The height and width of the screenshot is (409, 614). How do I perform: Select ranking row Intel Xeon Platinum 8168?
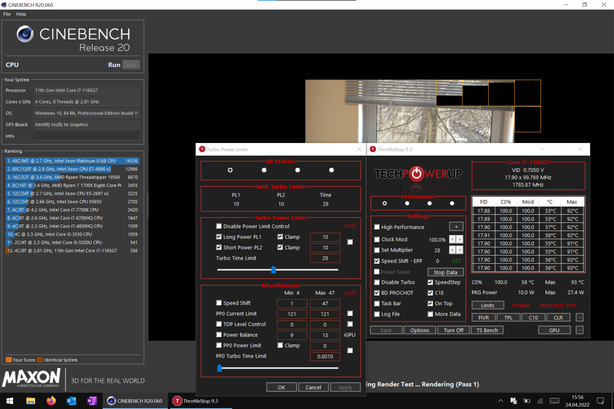(72, 161)
